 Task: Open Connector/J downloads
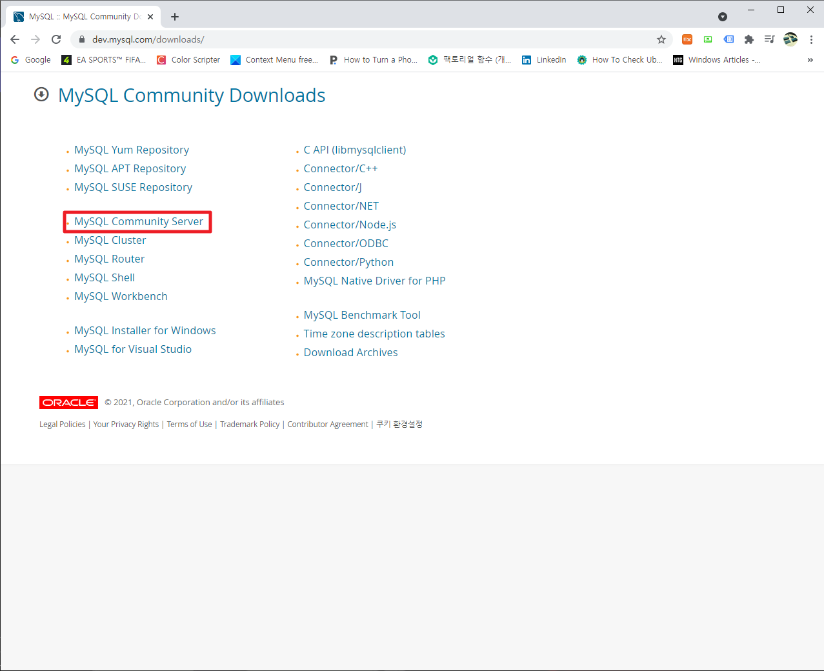tap(333, 187)
